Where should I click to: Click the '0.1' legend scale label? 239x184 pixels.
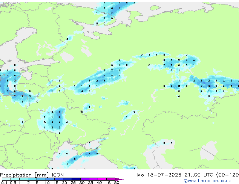tap(4, 182)
